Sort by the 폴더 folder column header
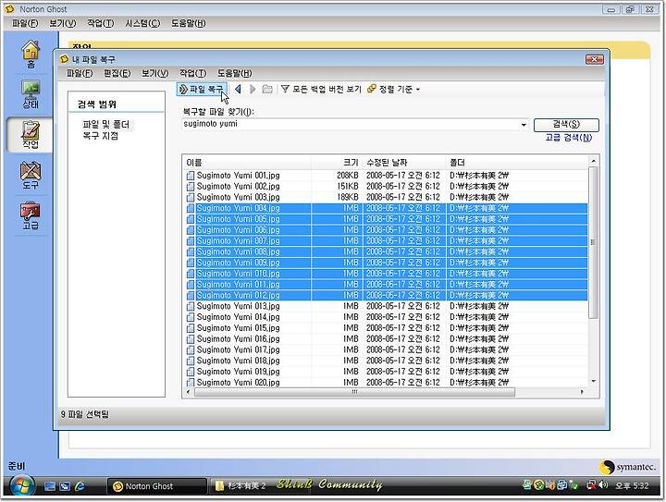This screenshot has width=666, height=502. point(517,163)
